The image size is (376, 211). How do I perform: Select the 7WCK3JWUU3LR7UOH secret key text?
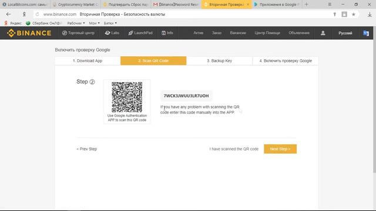point(186,96)
